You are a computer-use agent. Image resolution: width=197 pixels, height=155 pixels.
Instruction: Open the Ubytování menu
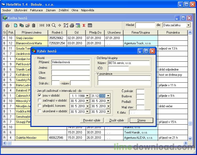(20, 10)
